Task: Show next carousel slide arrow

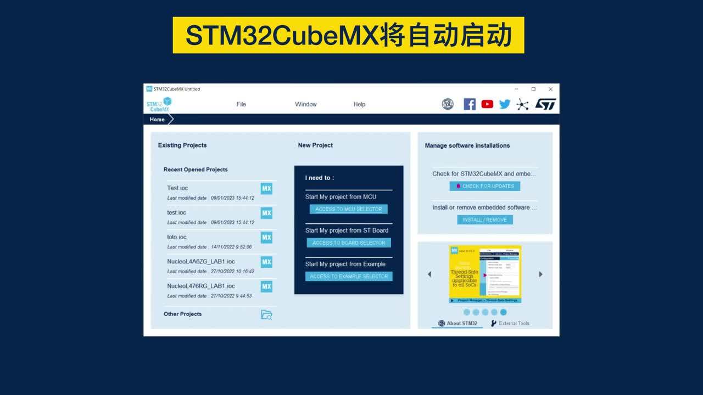Action: [540, 274]
